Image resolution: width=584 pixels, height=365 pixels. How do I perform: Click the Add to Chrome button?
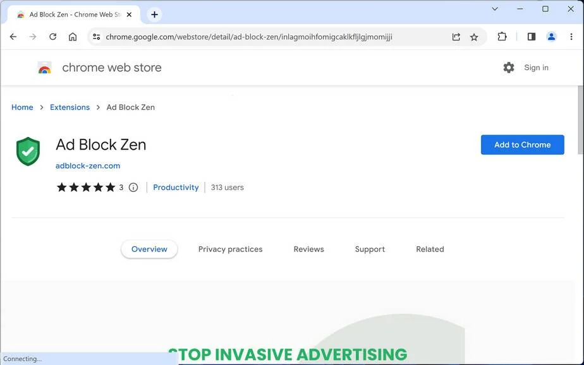522,145
